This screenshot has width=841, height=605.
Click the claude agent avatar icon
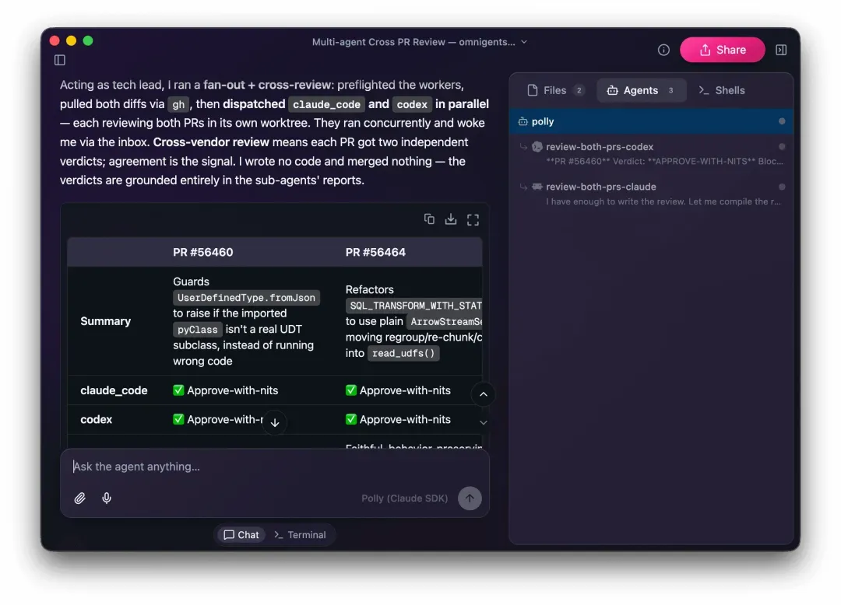click(537, 187)
